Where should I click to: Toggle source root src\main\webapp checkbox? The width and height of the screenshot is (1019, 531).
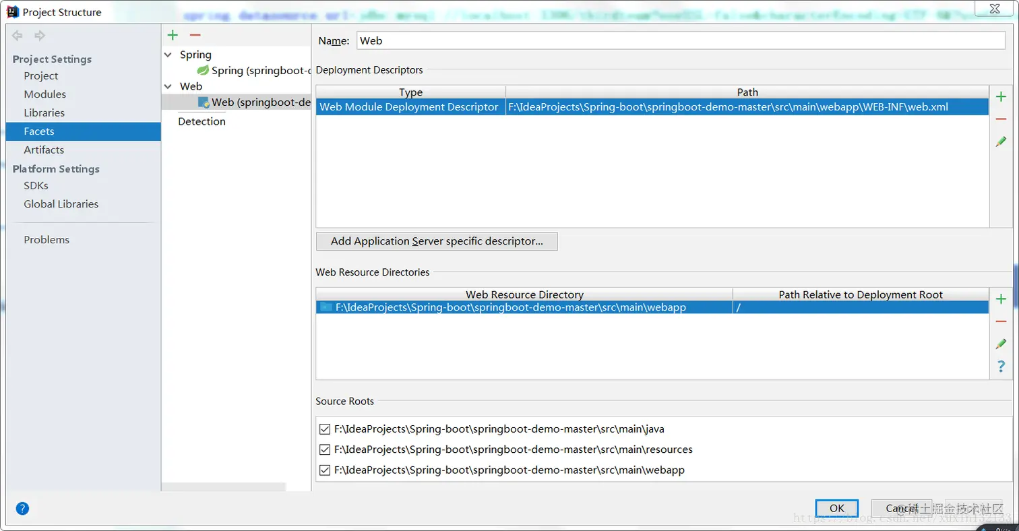pos(325,470)
